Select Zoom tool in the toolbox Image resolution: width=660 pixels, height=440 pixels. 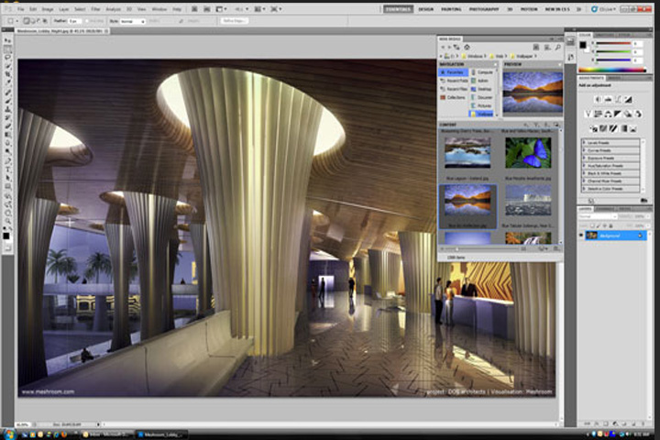7,222
